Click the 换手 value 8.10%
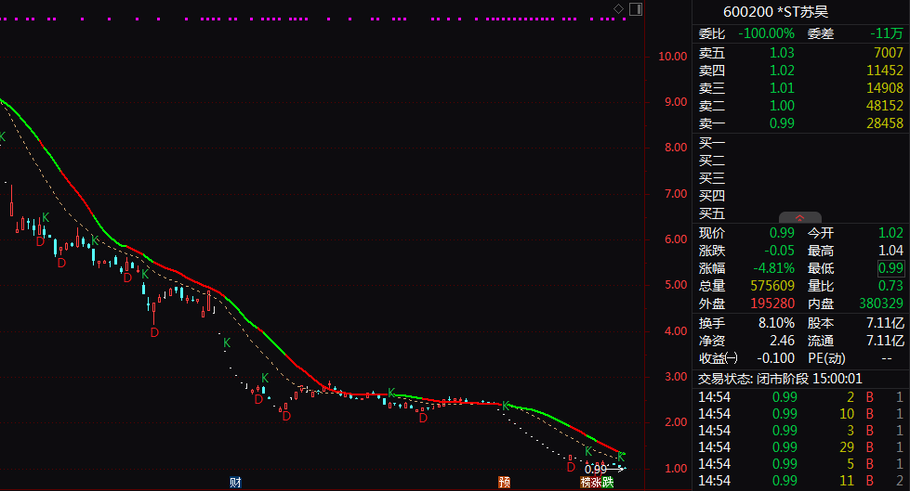910x491 pixels. (776, 324)
